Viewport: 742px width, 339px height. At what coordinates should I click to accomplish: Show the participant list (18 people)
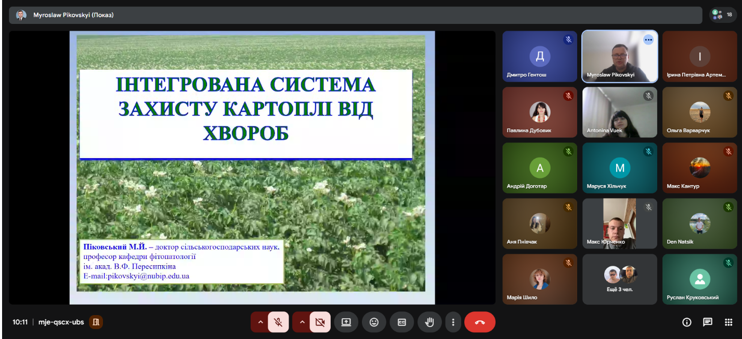[723, 15]
